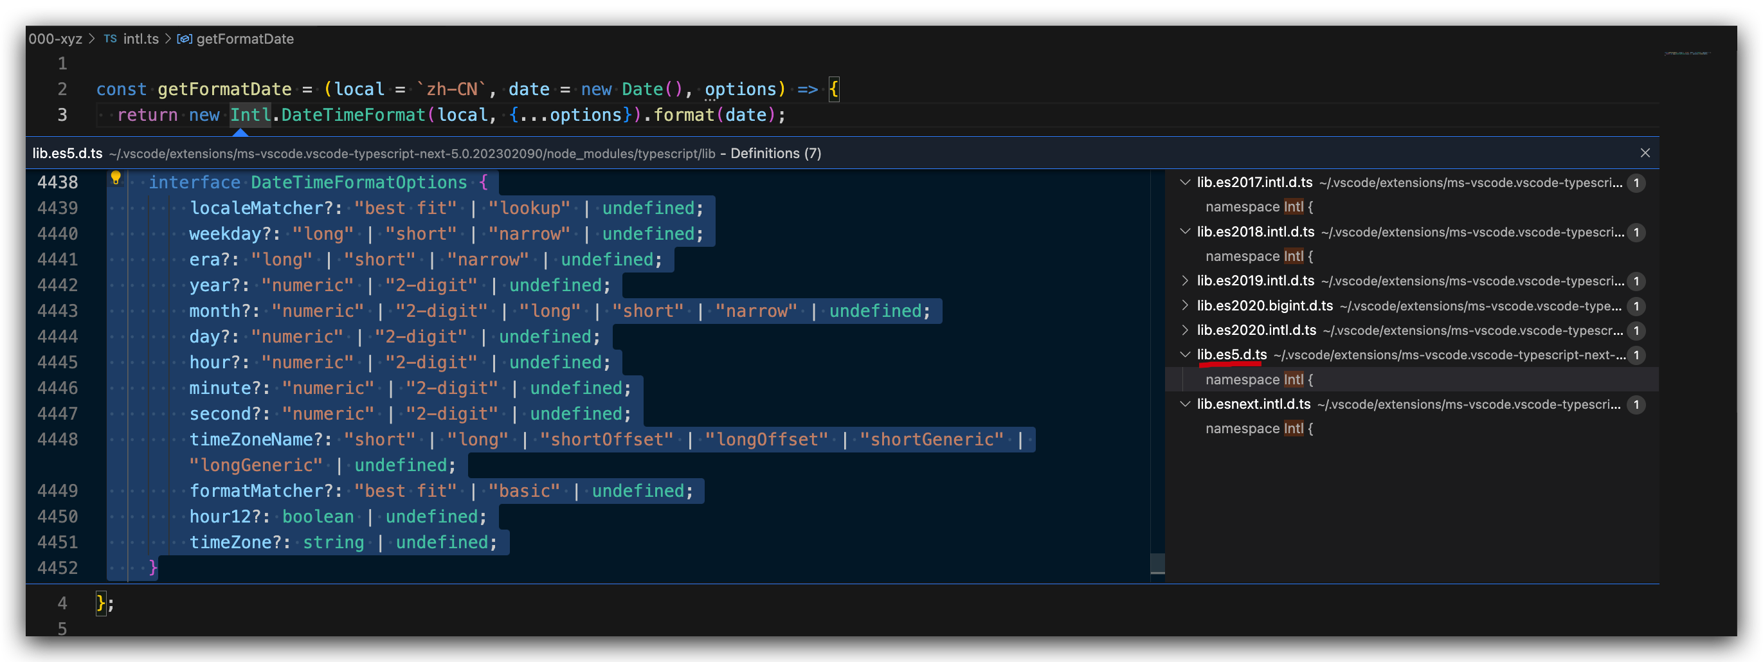Click the 000-xyz breadcrumb folder

(55, 39)
